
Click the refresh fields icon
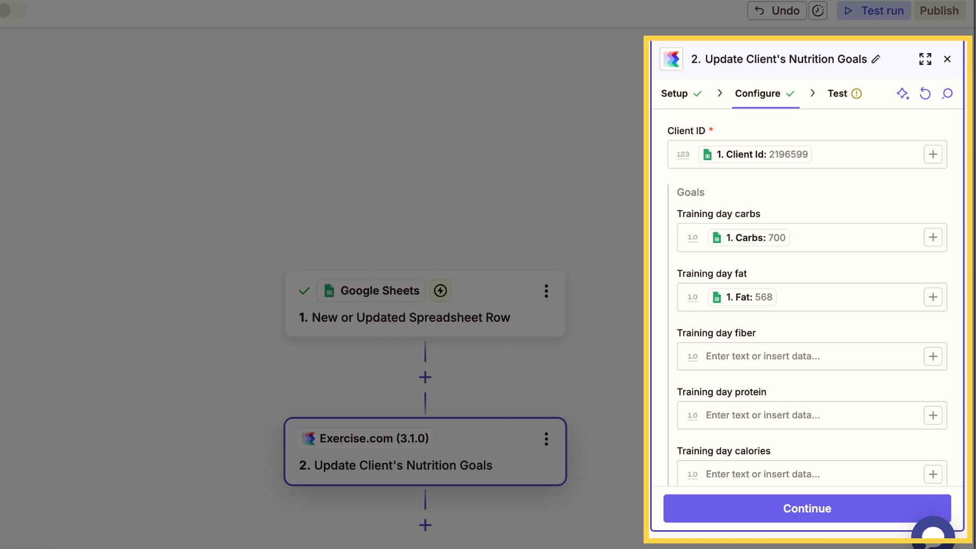925,94
